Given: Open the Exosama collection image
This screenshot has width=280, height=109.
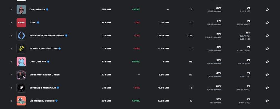Looking at the screenshot, I should (21, 75).
